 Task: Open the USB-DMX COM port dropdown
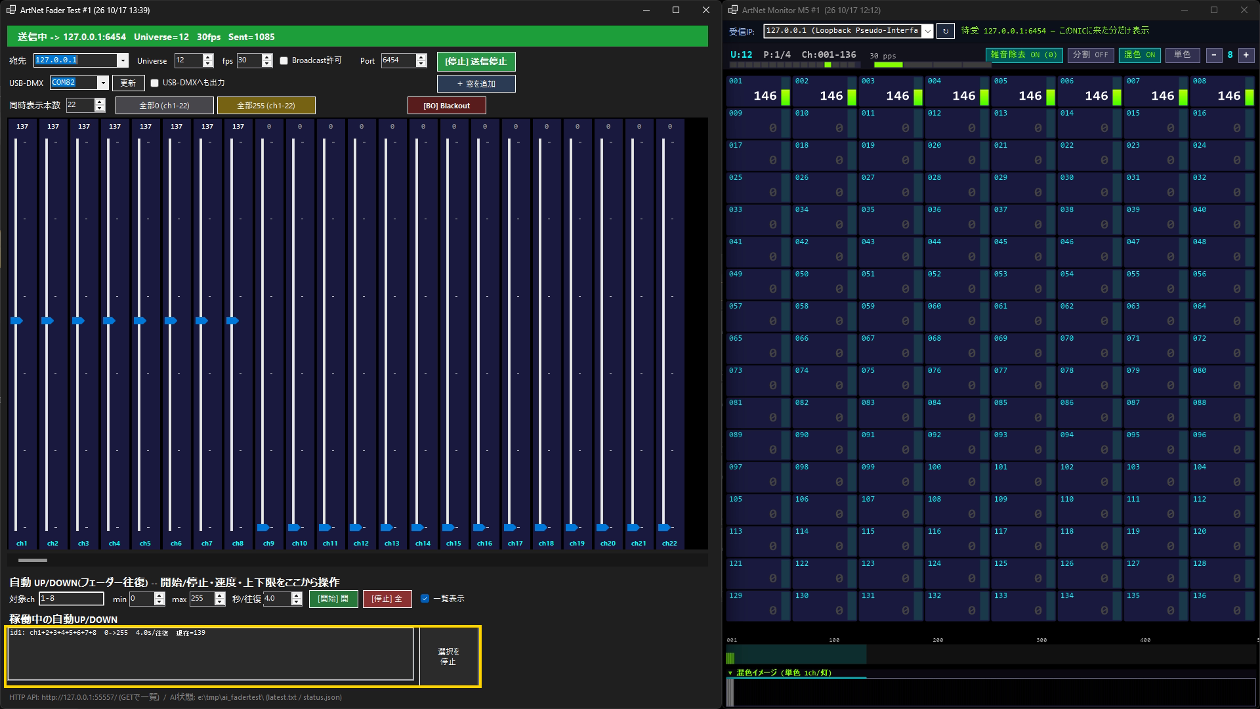point(102,83)
